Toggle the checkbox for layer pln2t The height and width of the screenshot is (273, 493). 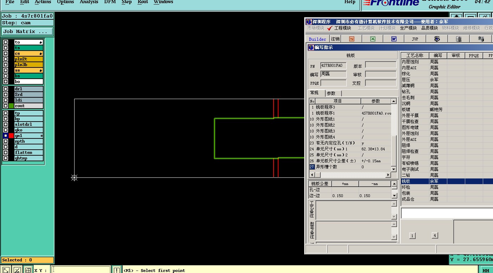pos(6,59)
